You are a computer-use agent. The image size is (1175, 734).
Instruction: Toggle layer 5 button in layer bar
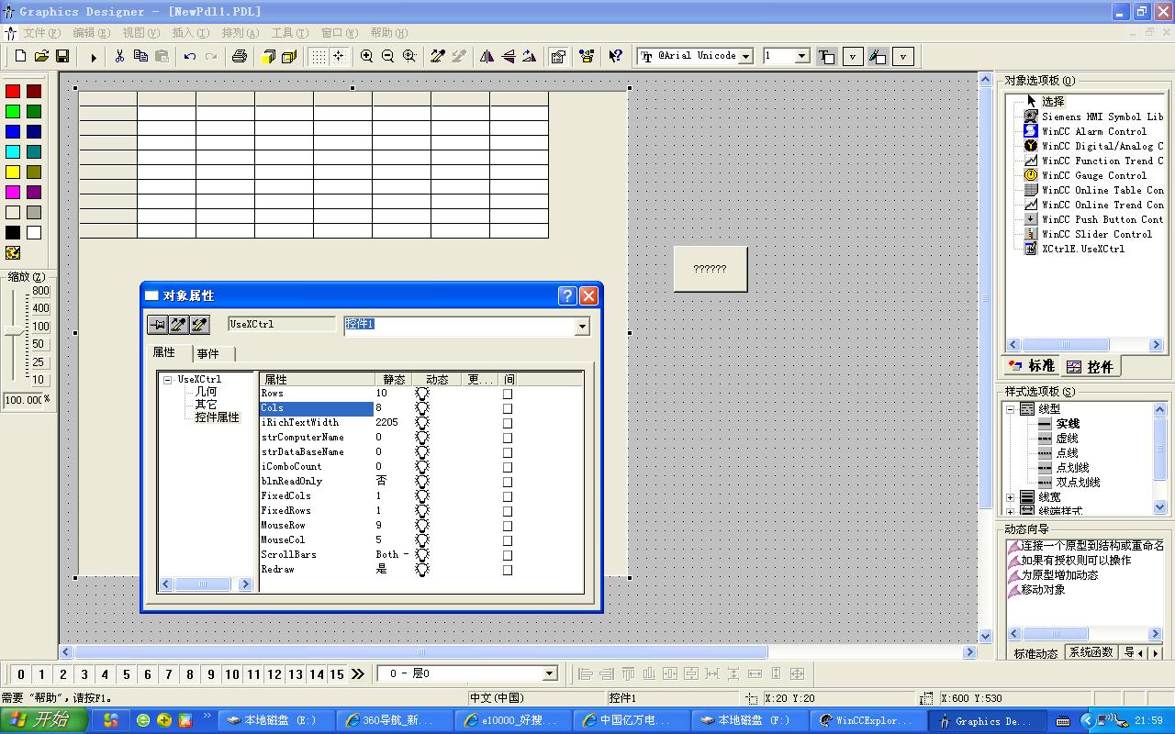[x=127, y=674]
